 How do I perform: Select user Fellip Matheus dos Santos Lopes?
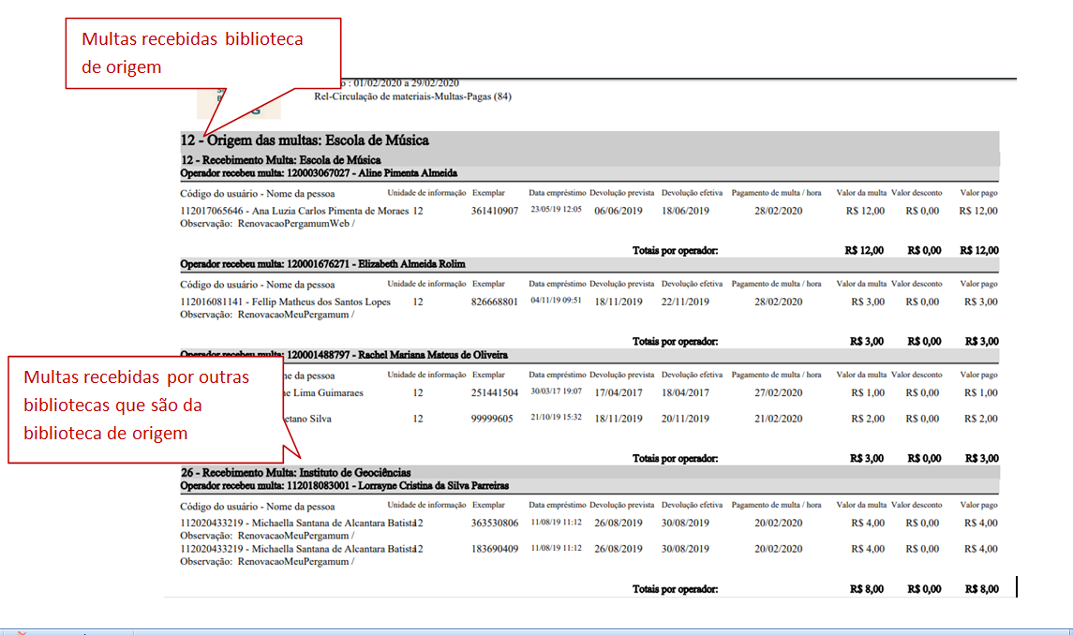(284, 302)
